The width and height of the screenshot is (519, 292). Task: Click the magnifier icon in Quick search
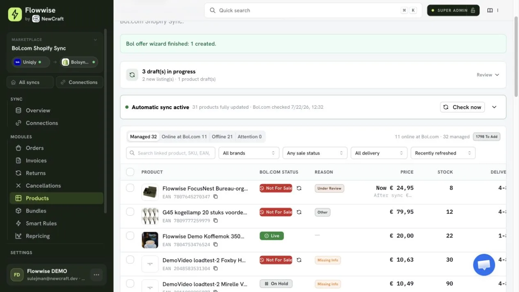tap(213, 10)
